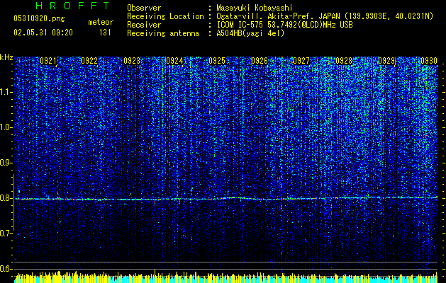Click the 02.05.31 09:20 timestamp

point(43,33)
